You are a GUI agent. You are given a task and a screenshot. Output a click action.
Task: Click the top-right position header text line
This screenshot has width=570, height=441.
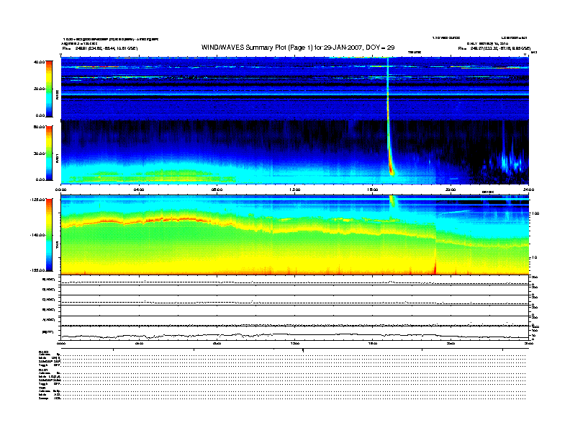pos(494,48)
